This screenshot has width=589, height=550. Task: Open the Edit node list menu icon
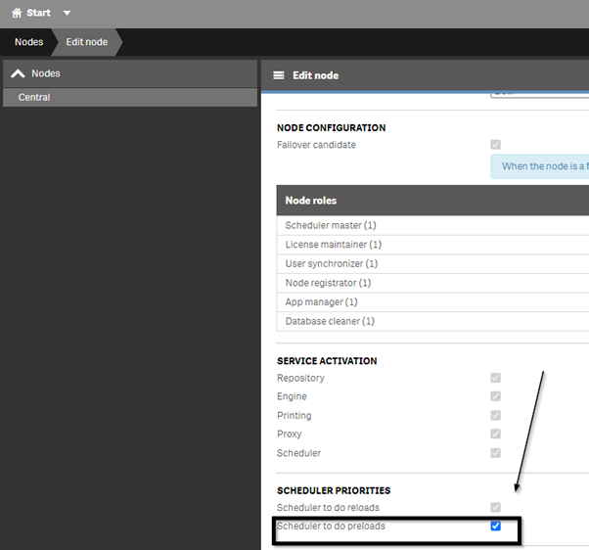(279, 75)
